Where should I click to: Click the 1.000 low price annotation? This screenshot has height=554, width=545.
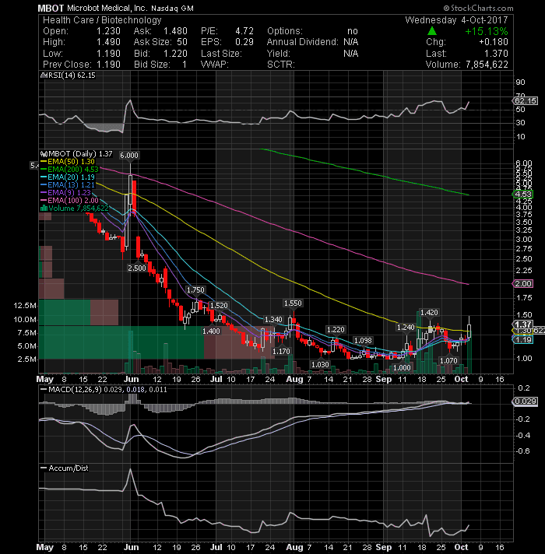point(402,368)
